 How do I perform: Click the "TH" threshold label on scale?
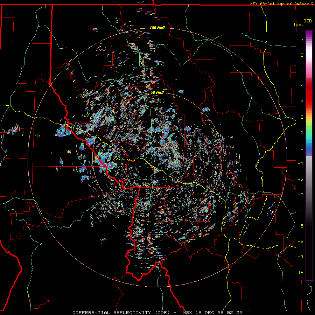coord(301,273)
